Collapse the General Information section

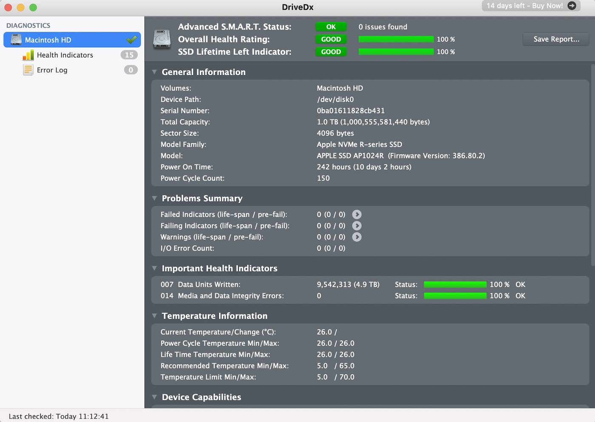(155, 72)
